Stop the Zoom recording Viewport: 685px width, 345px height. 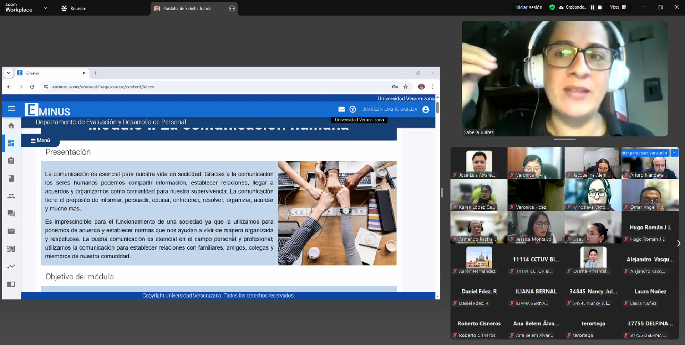pyautogui.click(x=600, y=7)
